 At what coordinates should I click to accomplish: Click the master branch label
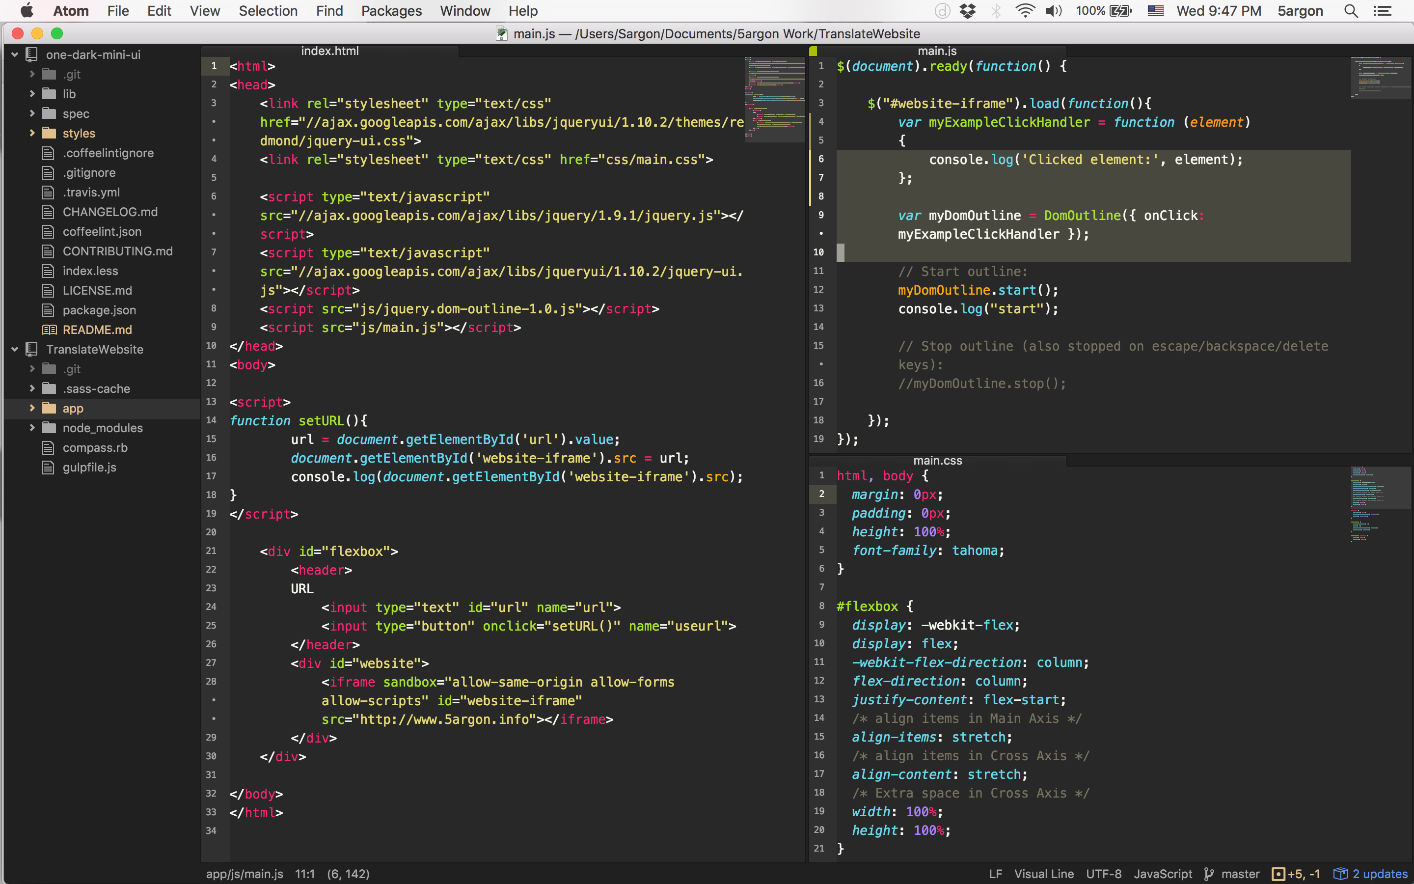(x=1240, y=874)
